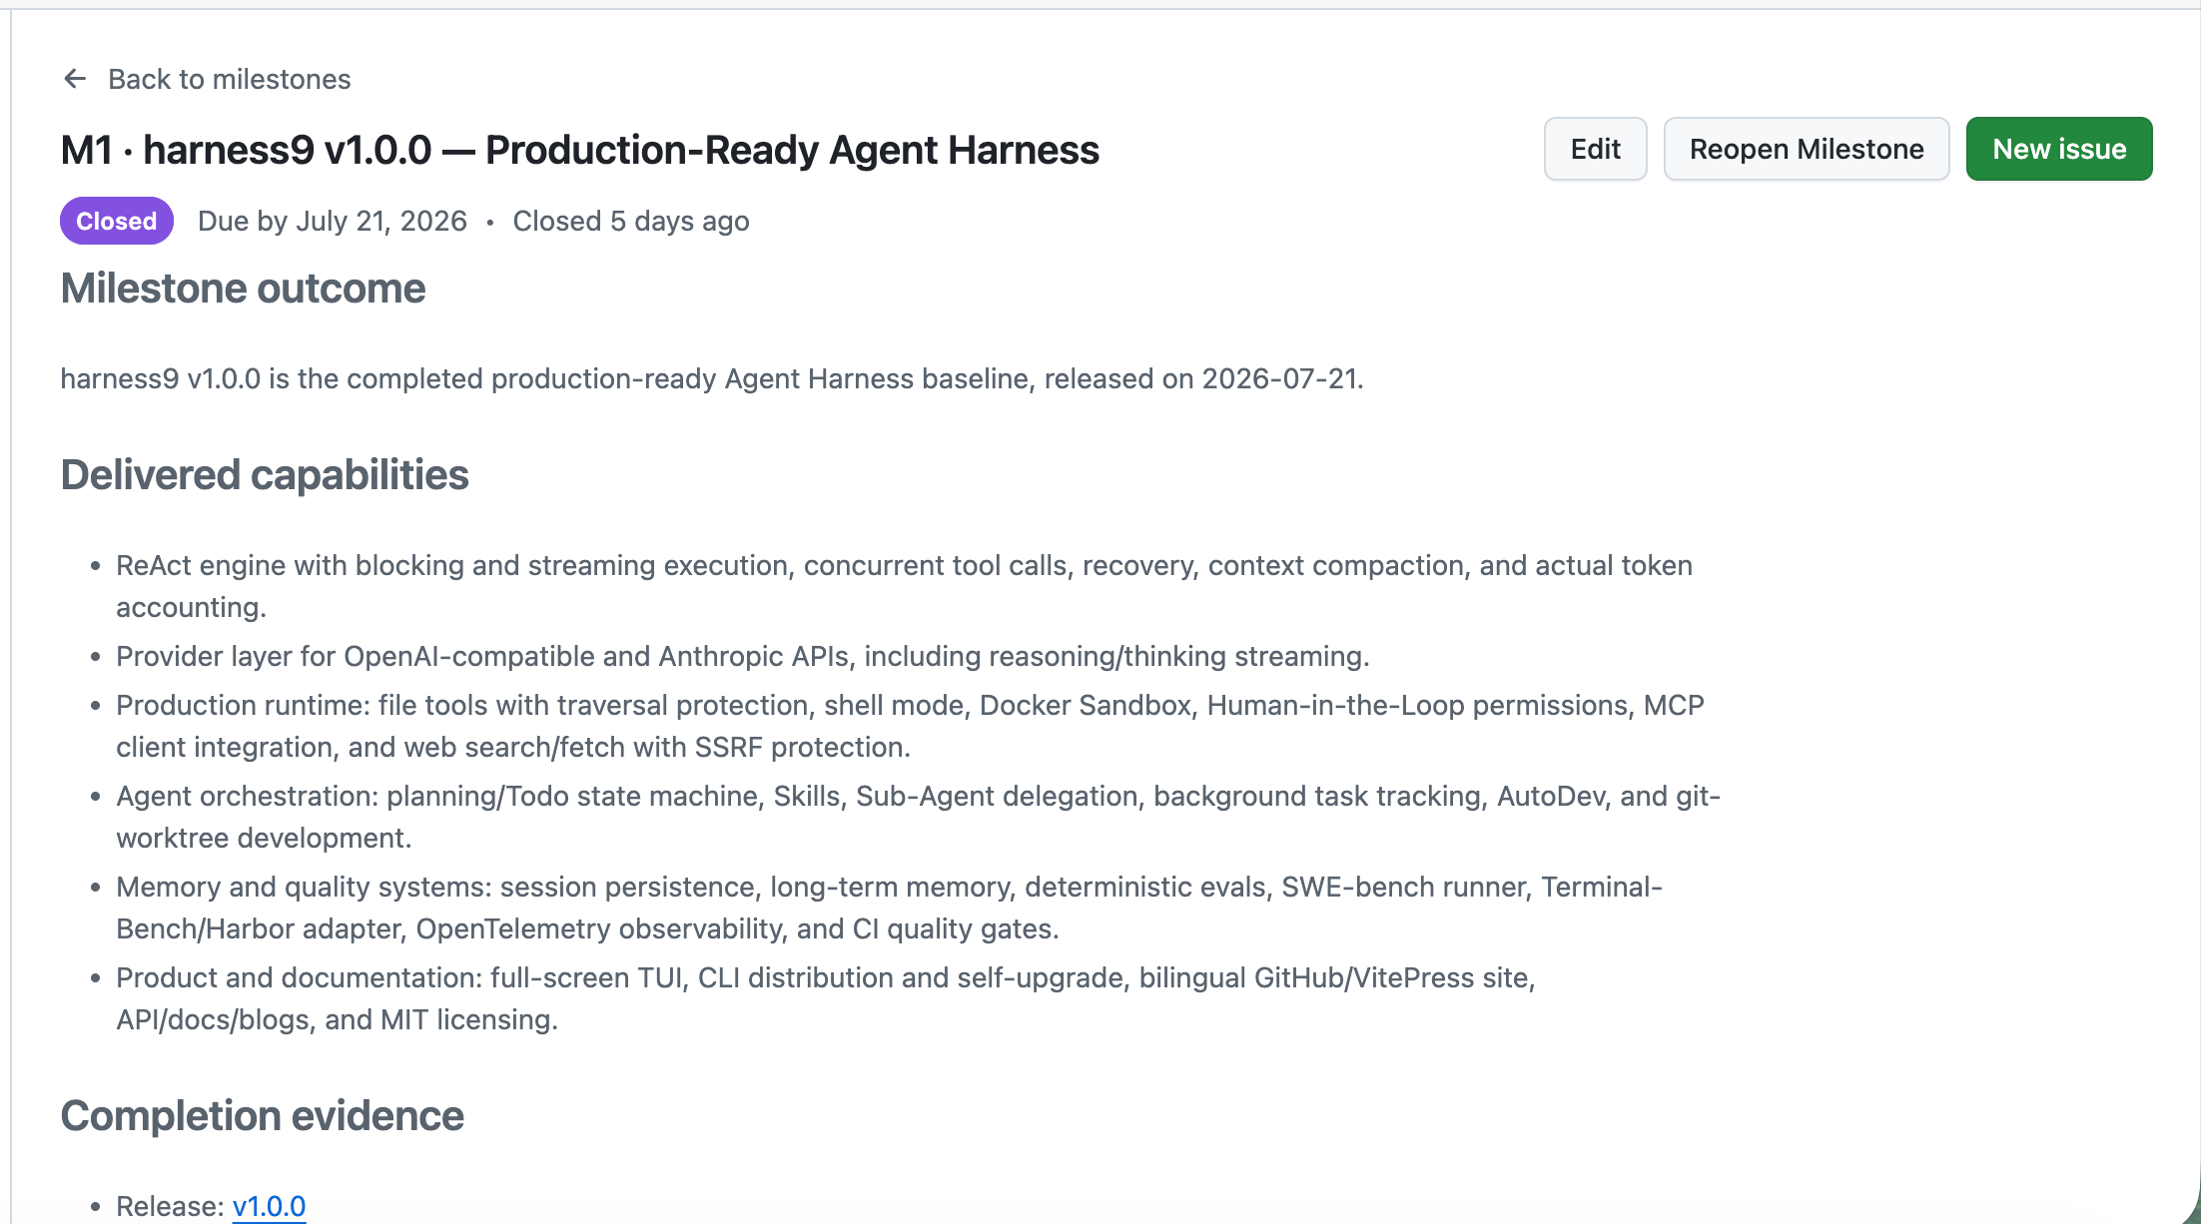Open Back to milestones link
2201x1224 pixels.
(x=229, y=79)
